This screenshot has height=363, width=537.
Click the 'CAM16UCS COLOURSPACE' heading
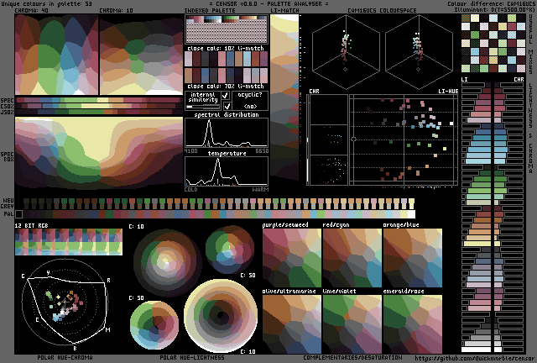click(x=382, y=10)
